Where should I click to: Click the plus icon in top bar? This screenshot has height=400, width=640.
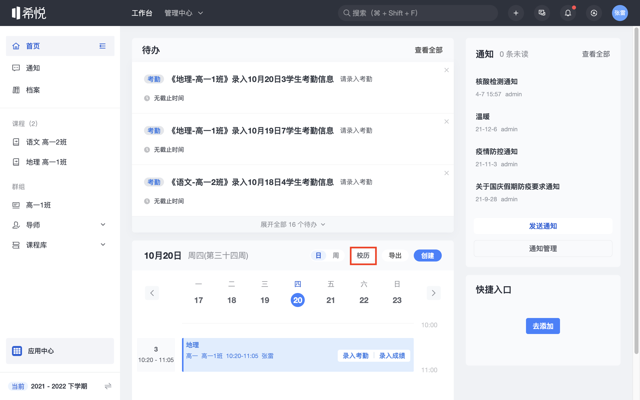(x=516, y=13)
